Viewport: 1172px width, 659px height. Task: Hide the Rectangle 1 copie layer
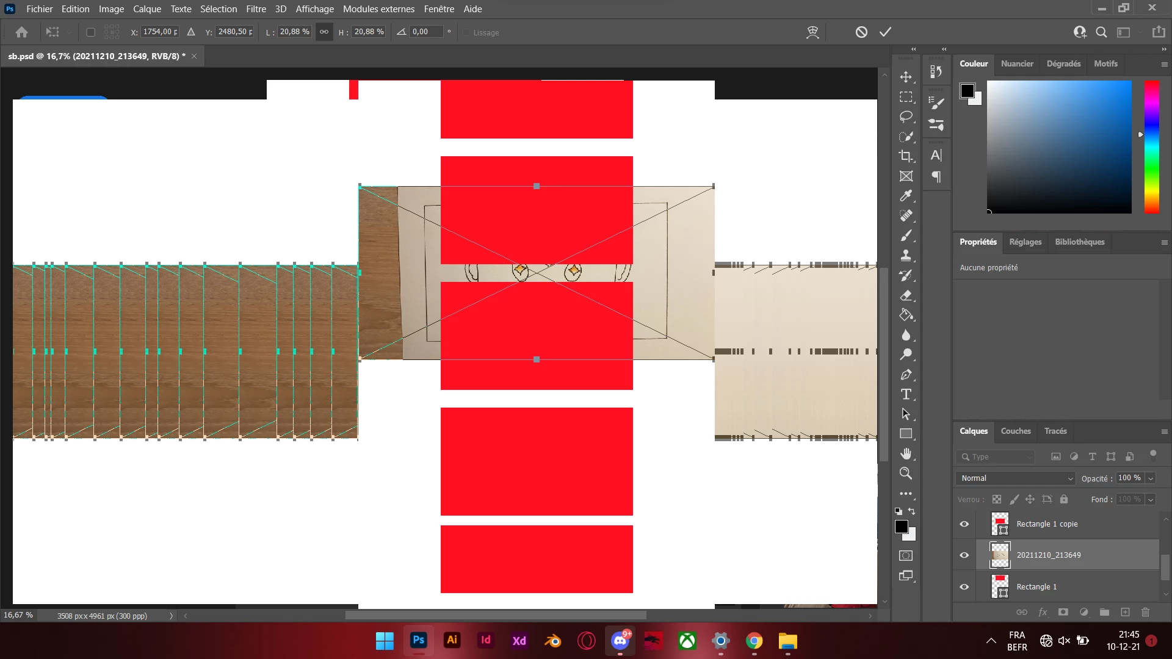click(964, 524)
